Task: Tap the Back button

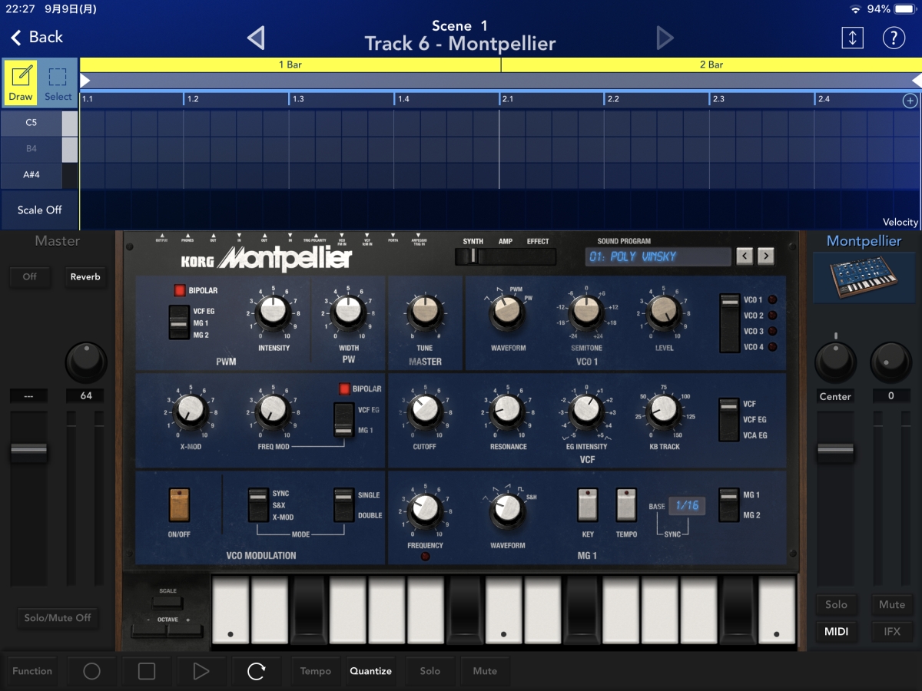Action: coord(37,37)
